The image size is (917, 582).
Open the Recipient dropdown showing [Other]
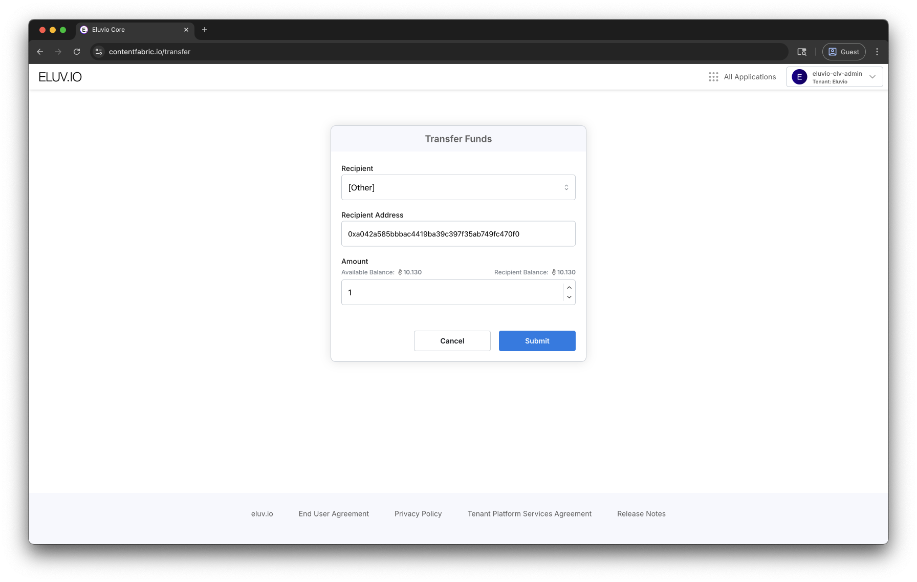tap(458, 187)
